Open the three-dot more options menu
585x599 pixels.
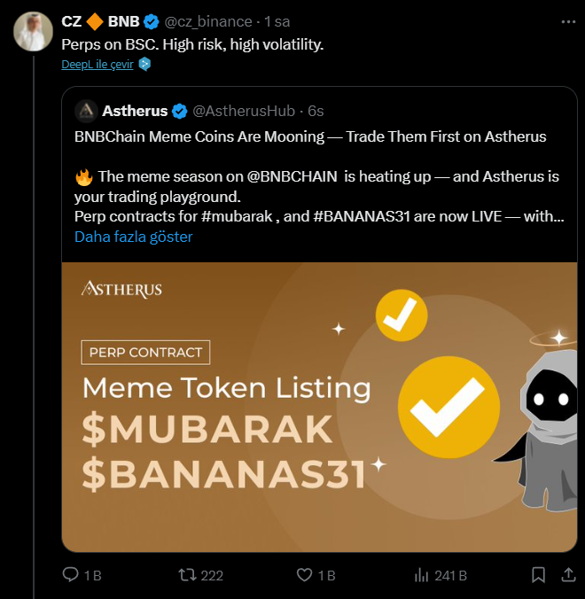coord(566,20)
